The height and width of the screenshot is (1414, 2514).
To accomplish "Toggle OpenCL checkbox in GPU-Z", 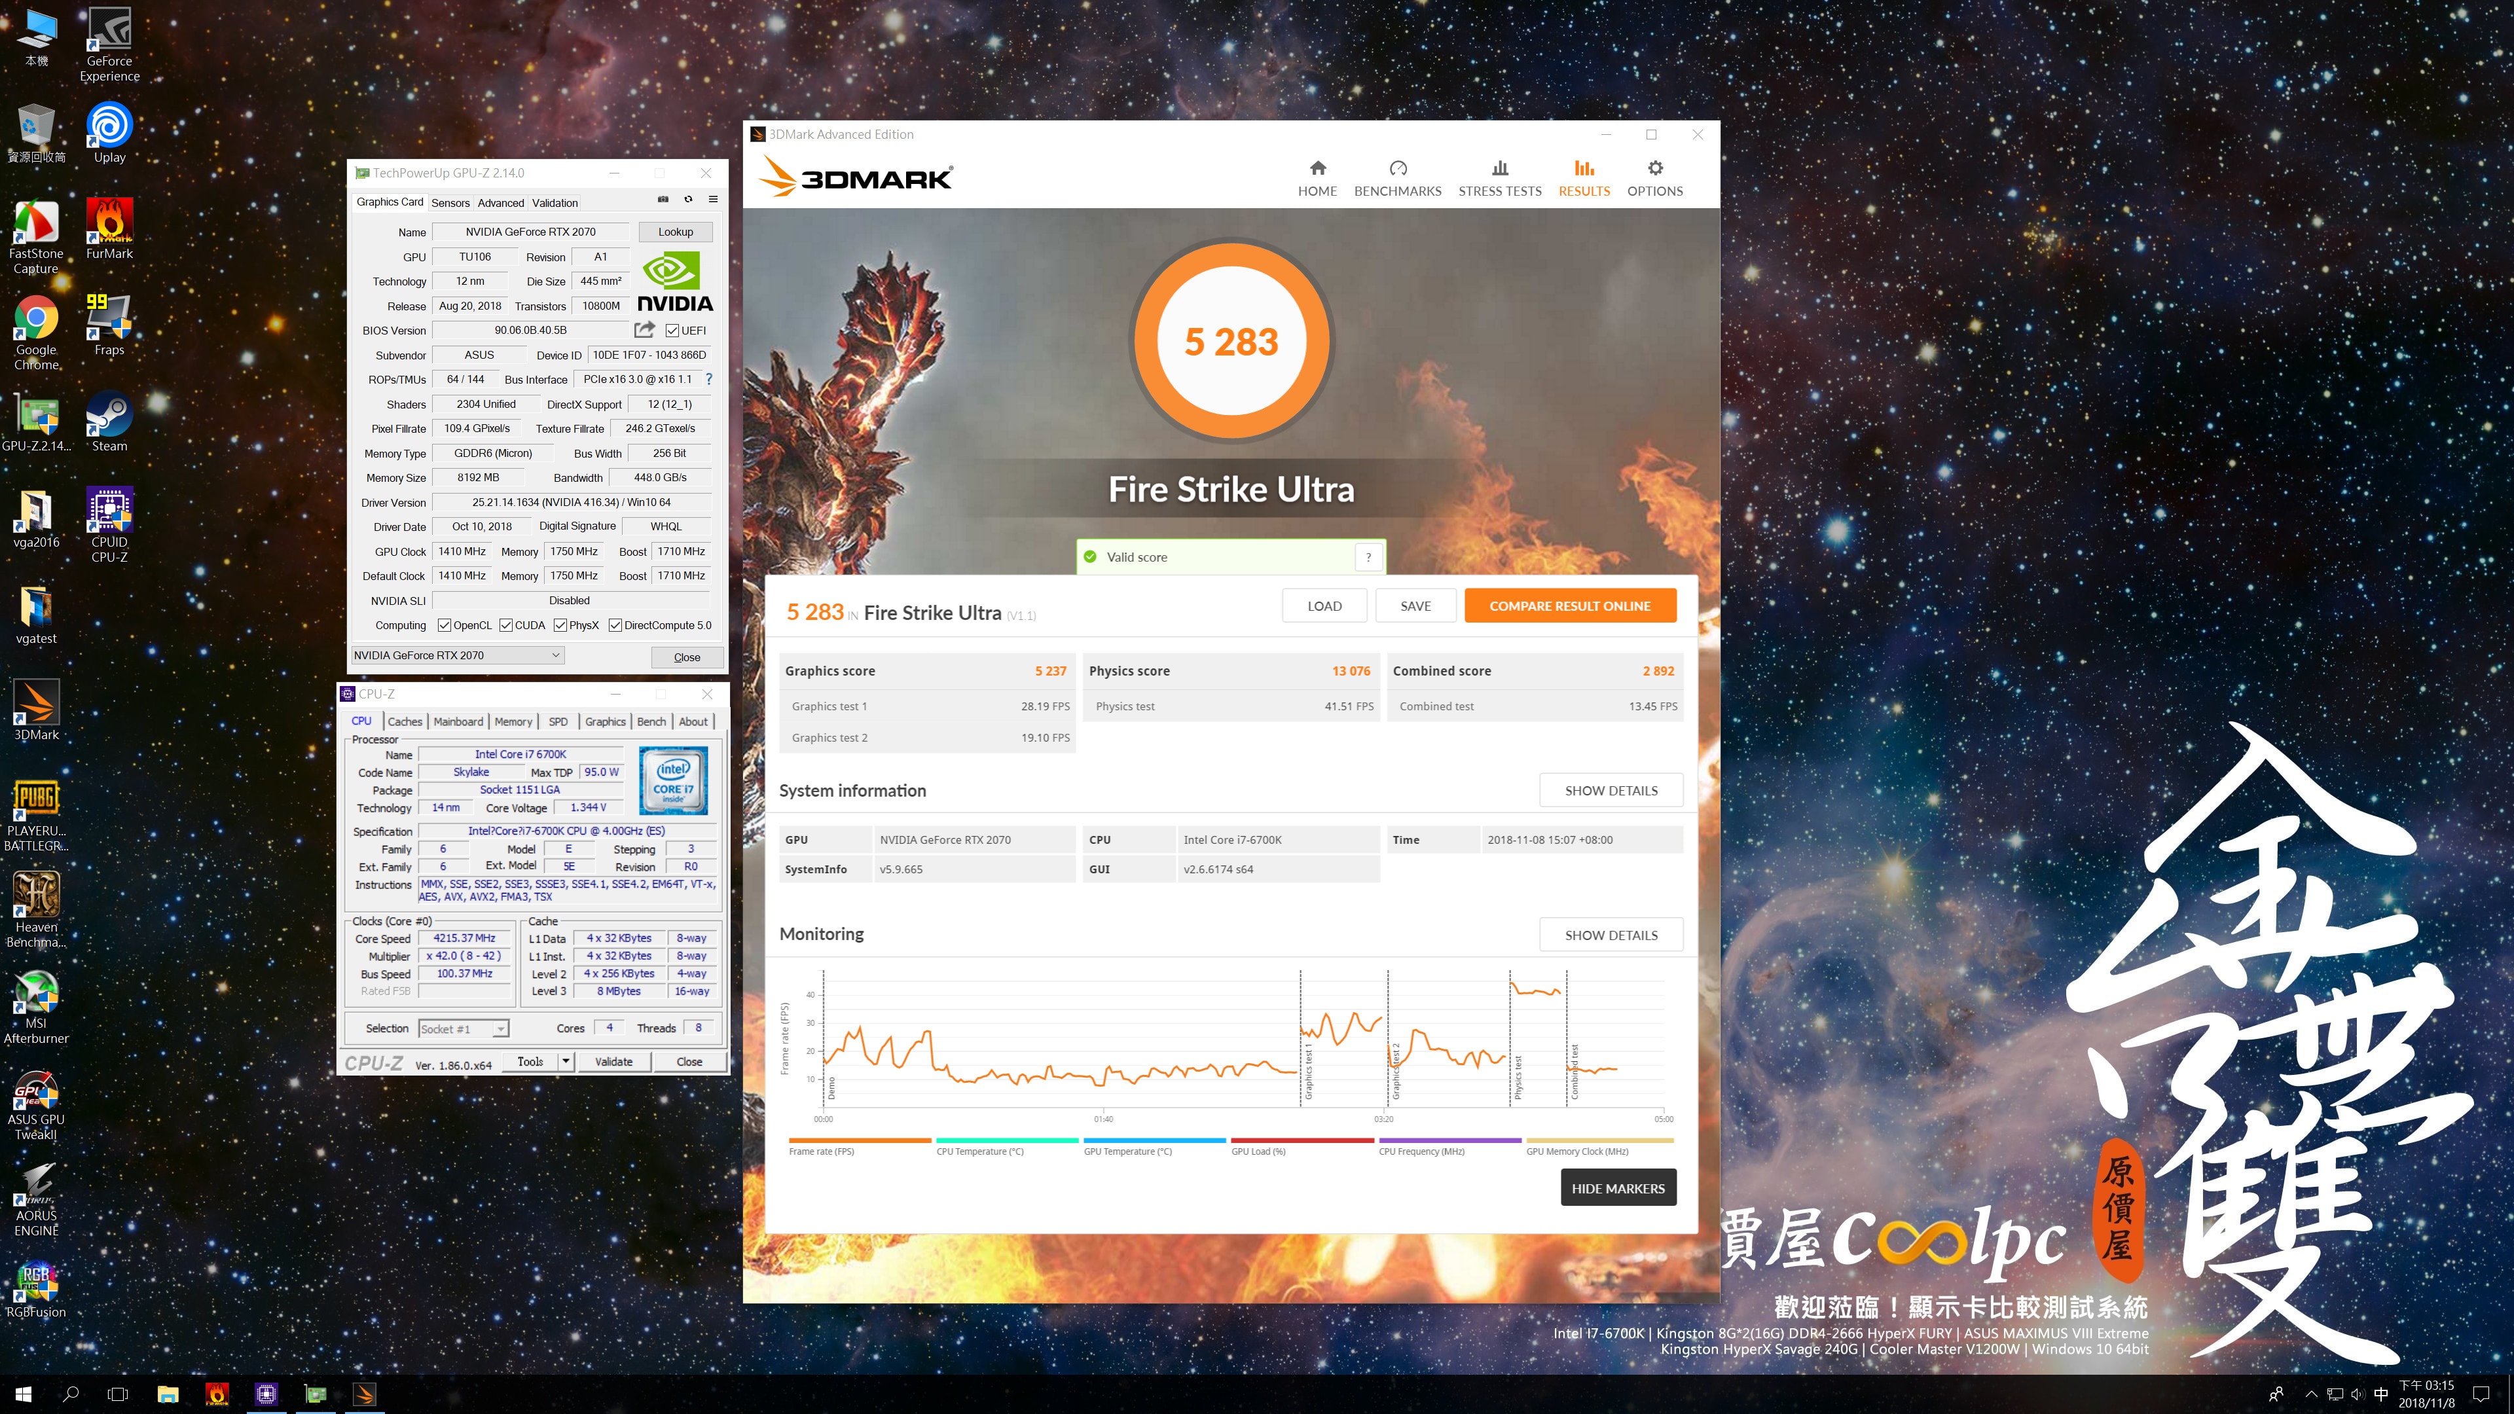I will click(444, 626).
